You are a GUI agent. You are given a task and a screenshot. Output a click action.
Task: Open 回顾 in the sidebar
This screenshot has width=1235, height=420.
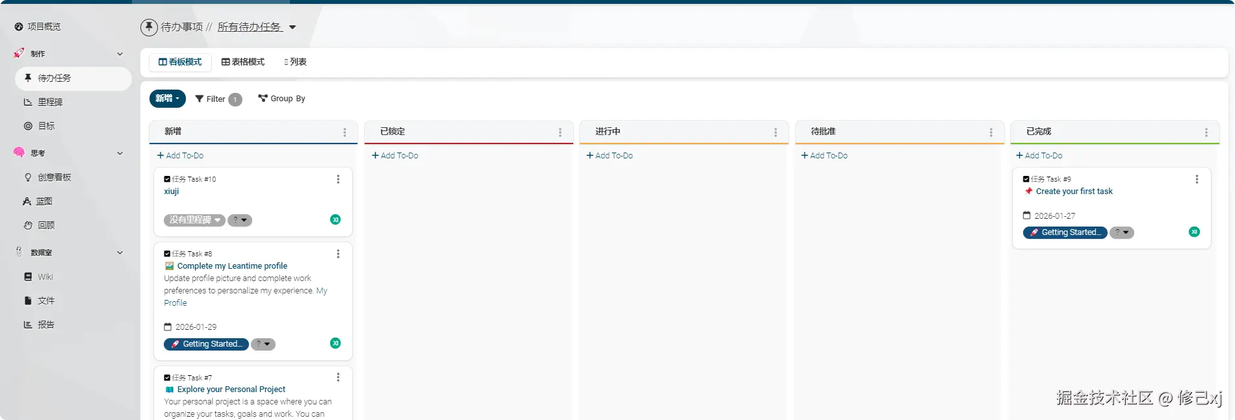click(x=46, y=225)
